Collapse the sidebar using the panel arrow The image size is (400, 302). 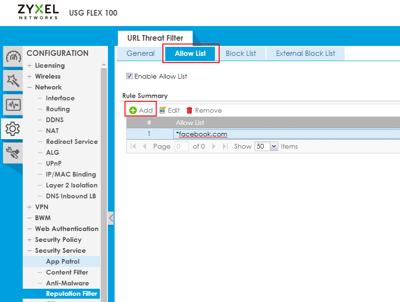[x=111, y=218]
